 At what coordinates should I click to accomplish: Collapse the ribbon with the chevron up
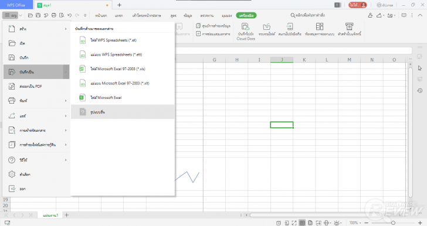click(x=421, y=15)
